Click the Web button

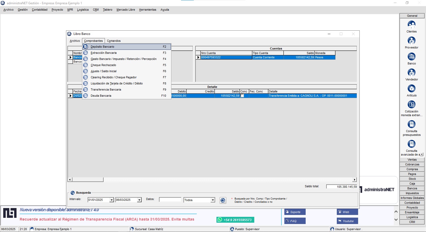click(347, 212)
